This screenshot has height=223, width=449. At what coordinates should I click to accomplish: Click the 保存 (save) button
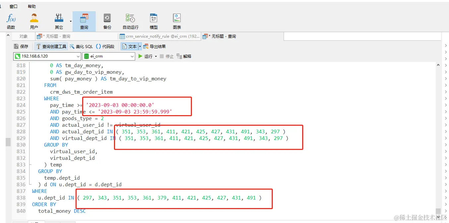21,47
